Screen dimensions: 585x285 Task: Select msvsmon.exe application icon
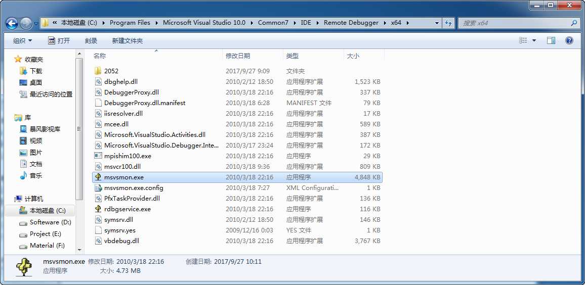click(98, 177)
